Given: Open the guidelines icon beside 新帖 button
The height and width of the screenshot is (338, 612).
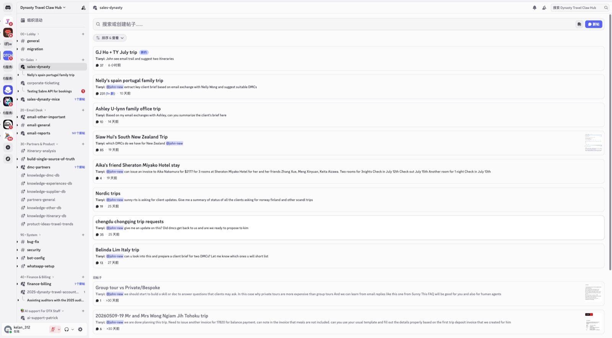Looking at the screenshot, I should [579, 24].
